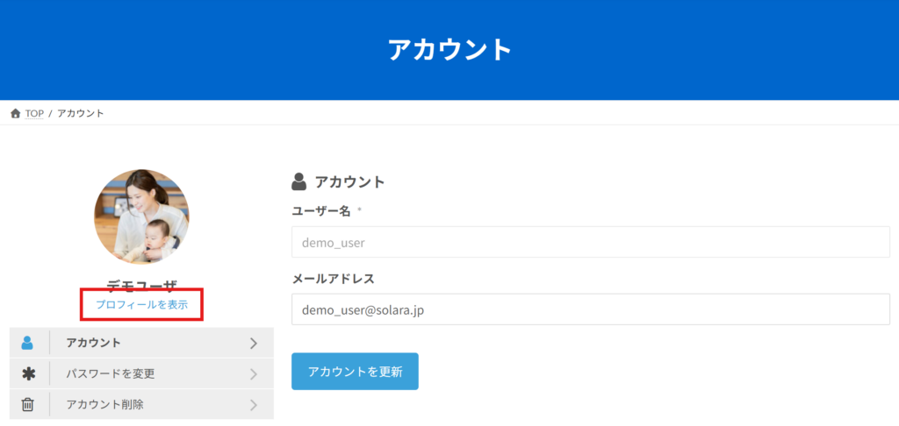Click into the メールアドレス field
The width and height of the screenshot is (899, 426).
click(590, 309)
